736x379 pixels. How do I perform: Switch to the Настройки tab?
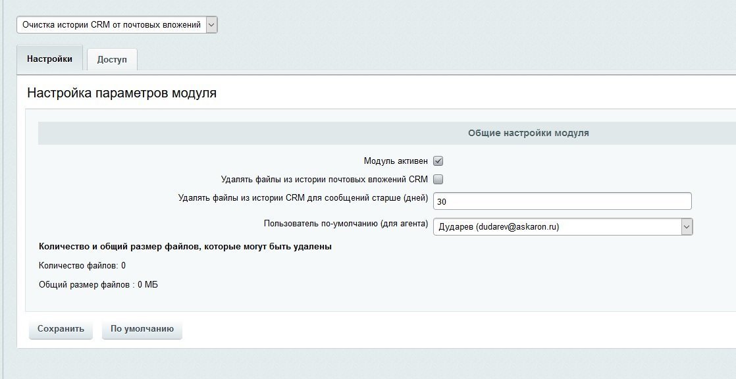pyautogui.click(x=49, y=59)
